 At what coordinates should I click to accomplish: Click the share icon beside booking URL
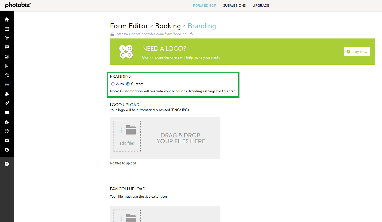(x=190, y=34)
